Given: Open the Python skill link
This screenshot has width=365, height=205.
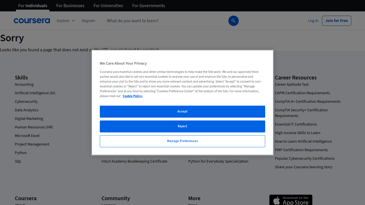Looking at the screenshot, I should [21, 153].
